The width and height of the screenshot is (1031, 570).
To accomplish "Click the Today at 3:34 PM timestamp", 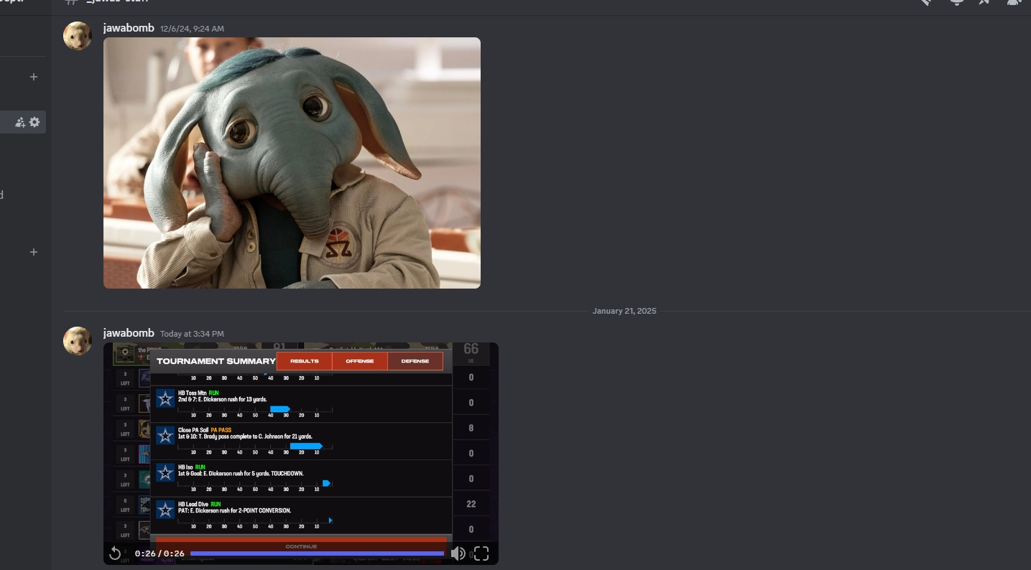I will (192, 334).
